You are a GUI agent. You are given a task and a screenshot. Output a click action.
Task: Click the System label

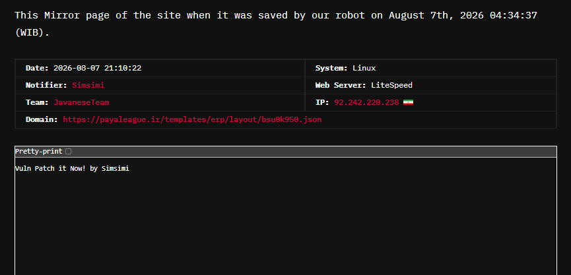(x=331, y=68)
